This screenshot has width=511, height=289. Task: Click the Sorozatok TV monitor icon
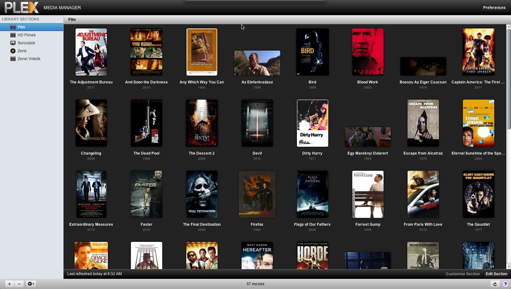[13, 43]
